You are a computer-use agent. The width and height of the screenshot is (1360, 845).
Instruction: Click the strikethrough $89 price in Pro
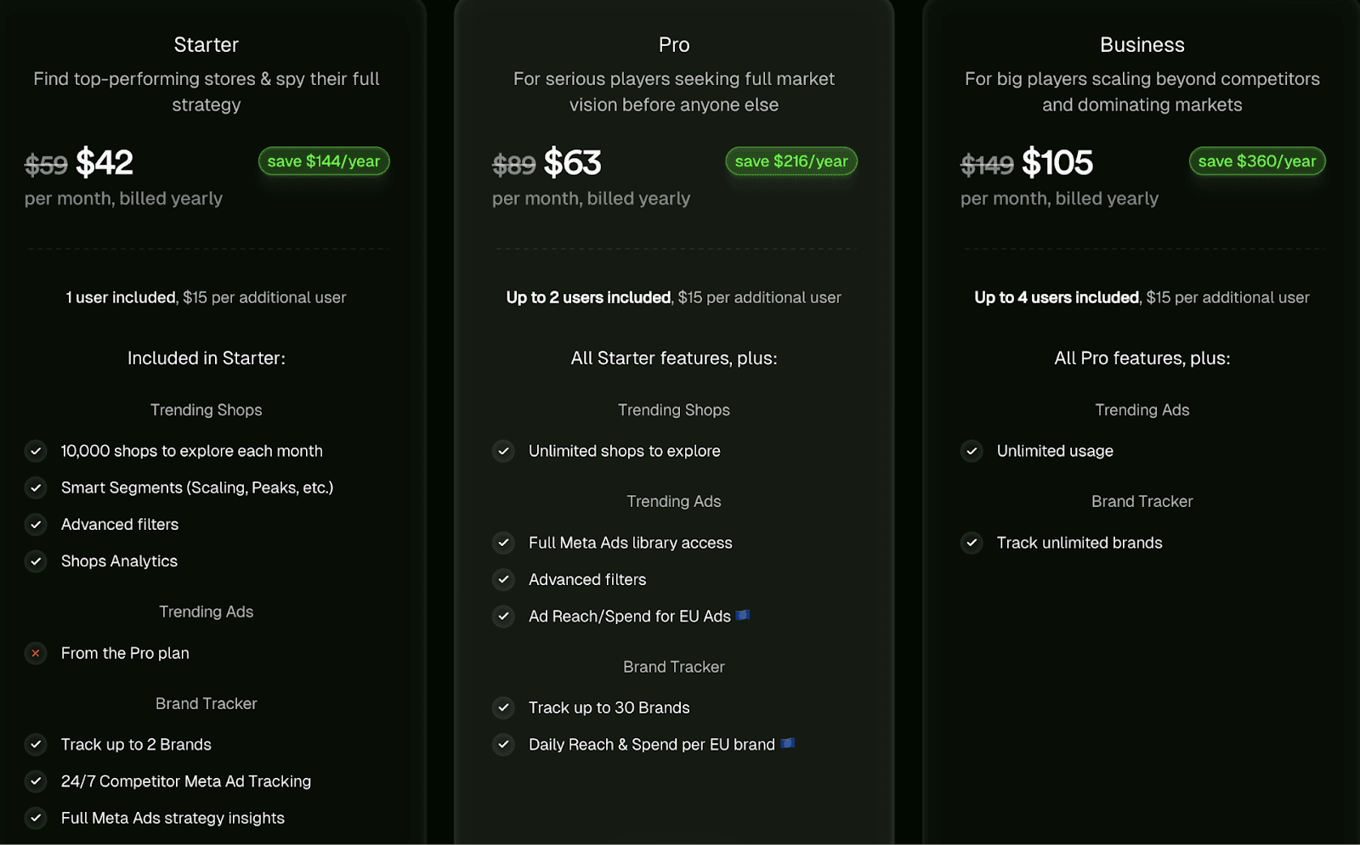click(x=513, y=166)
